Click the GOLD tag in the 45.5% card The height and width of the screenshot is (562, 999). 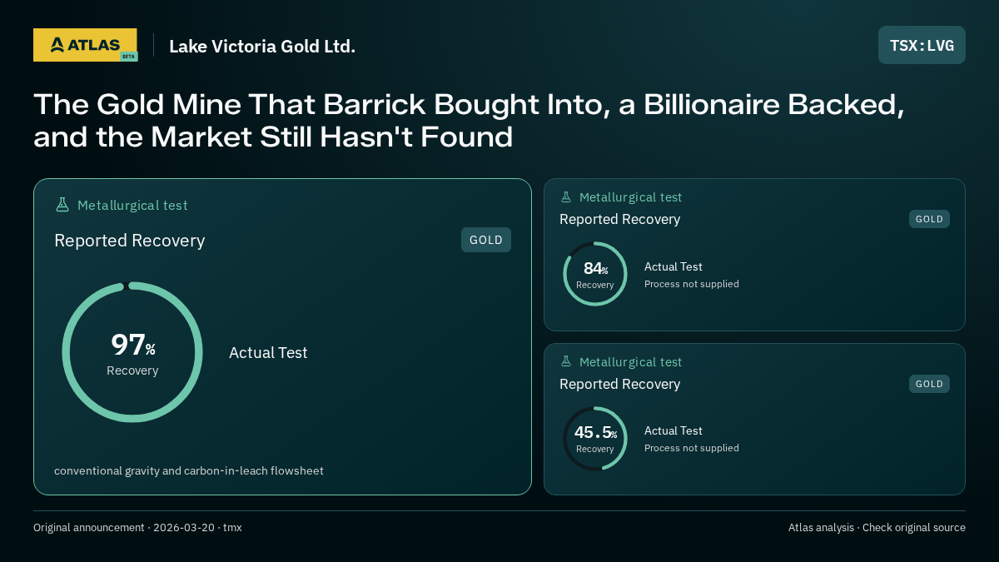tap(929, 384)
